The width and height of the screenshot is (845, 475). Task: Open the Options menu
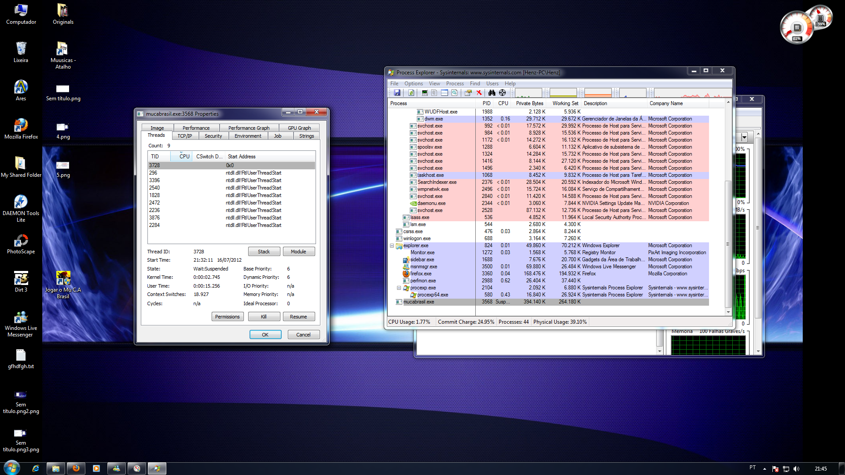pyautogui.click(x=413, y=84)
